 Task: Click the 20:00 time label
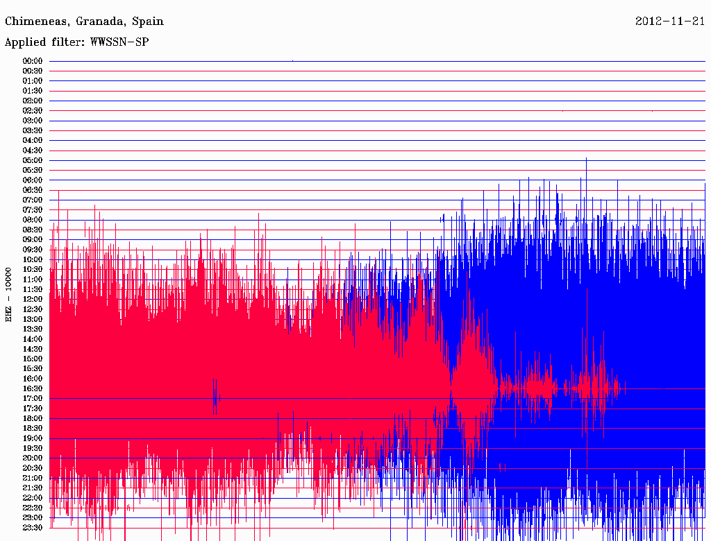pyautogui.click(x=33, y=458)
